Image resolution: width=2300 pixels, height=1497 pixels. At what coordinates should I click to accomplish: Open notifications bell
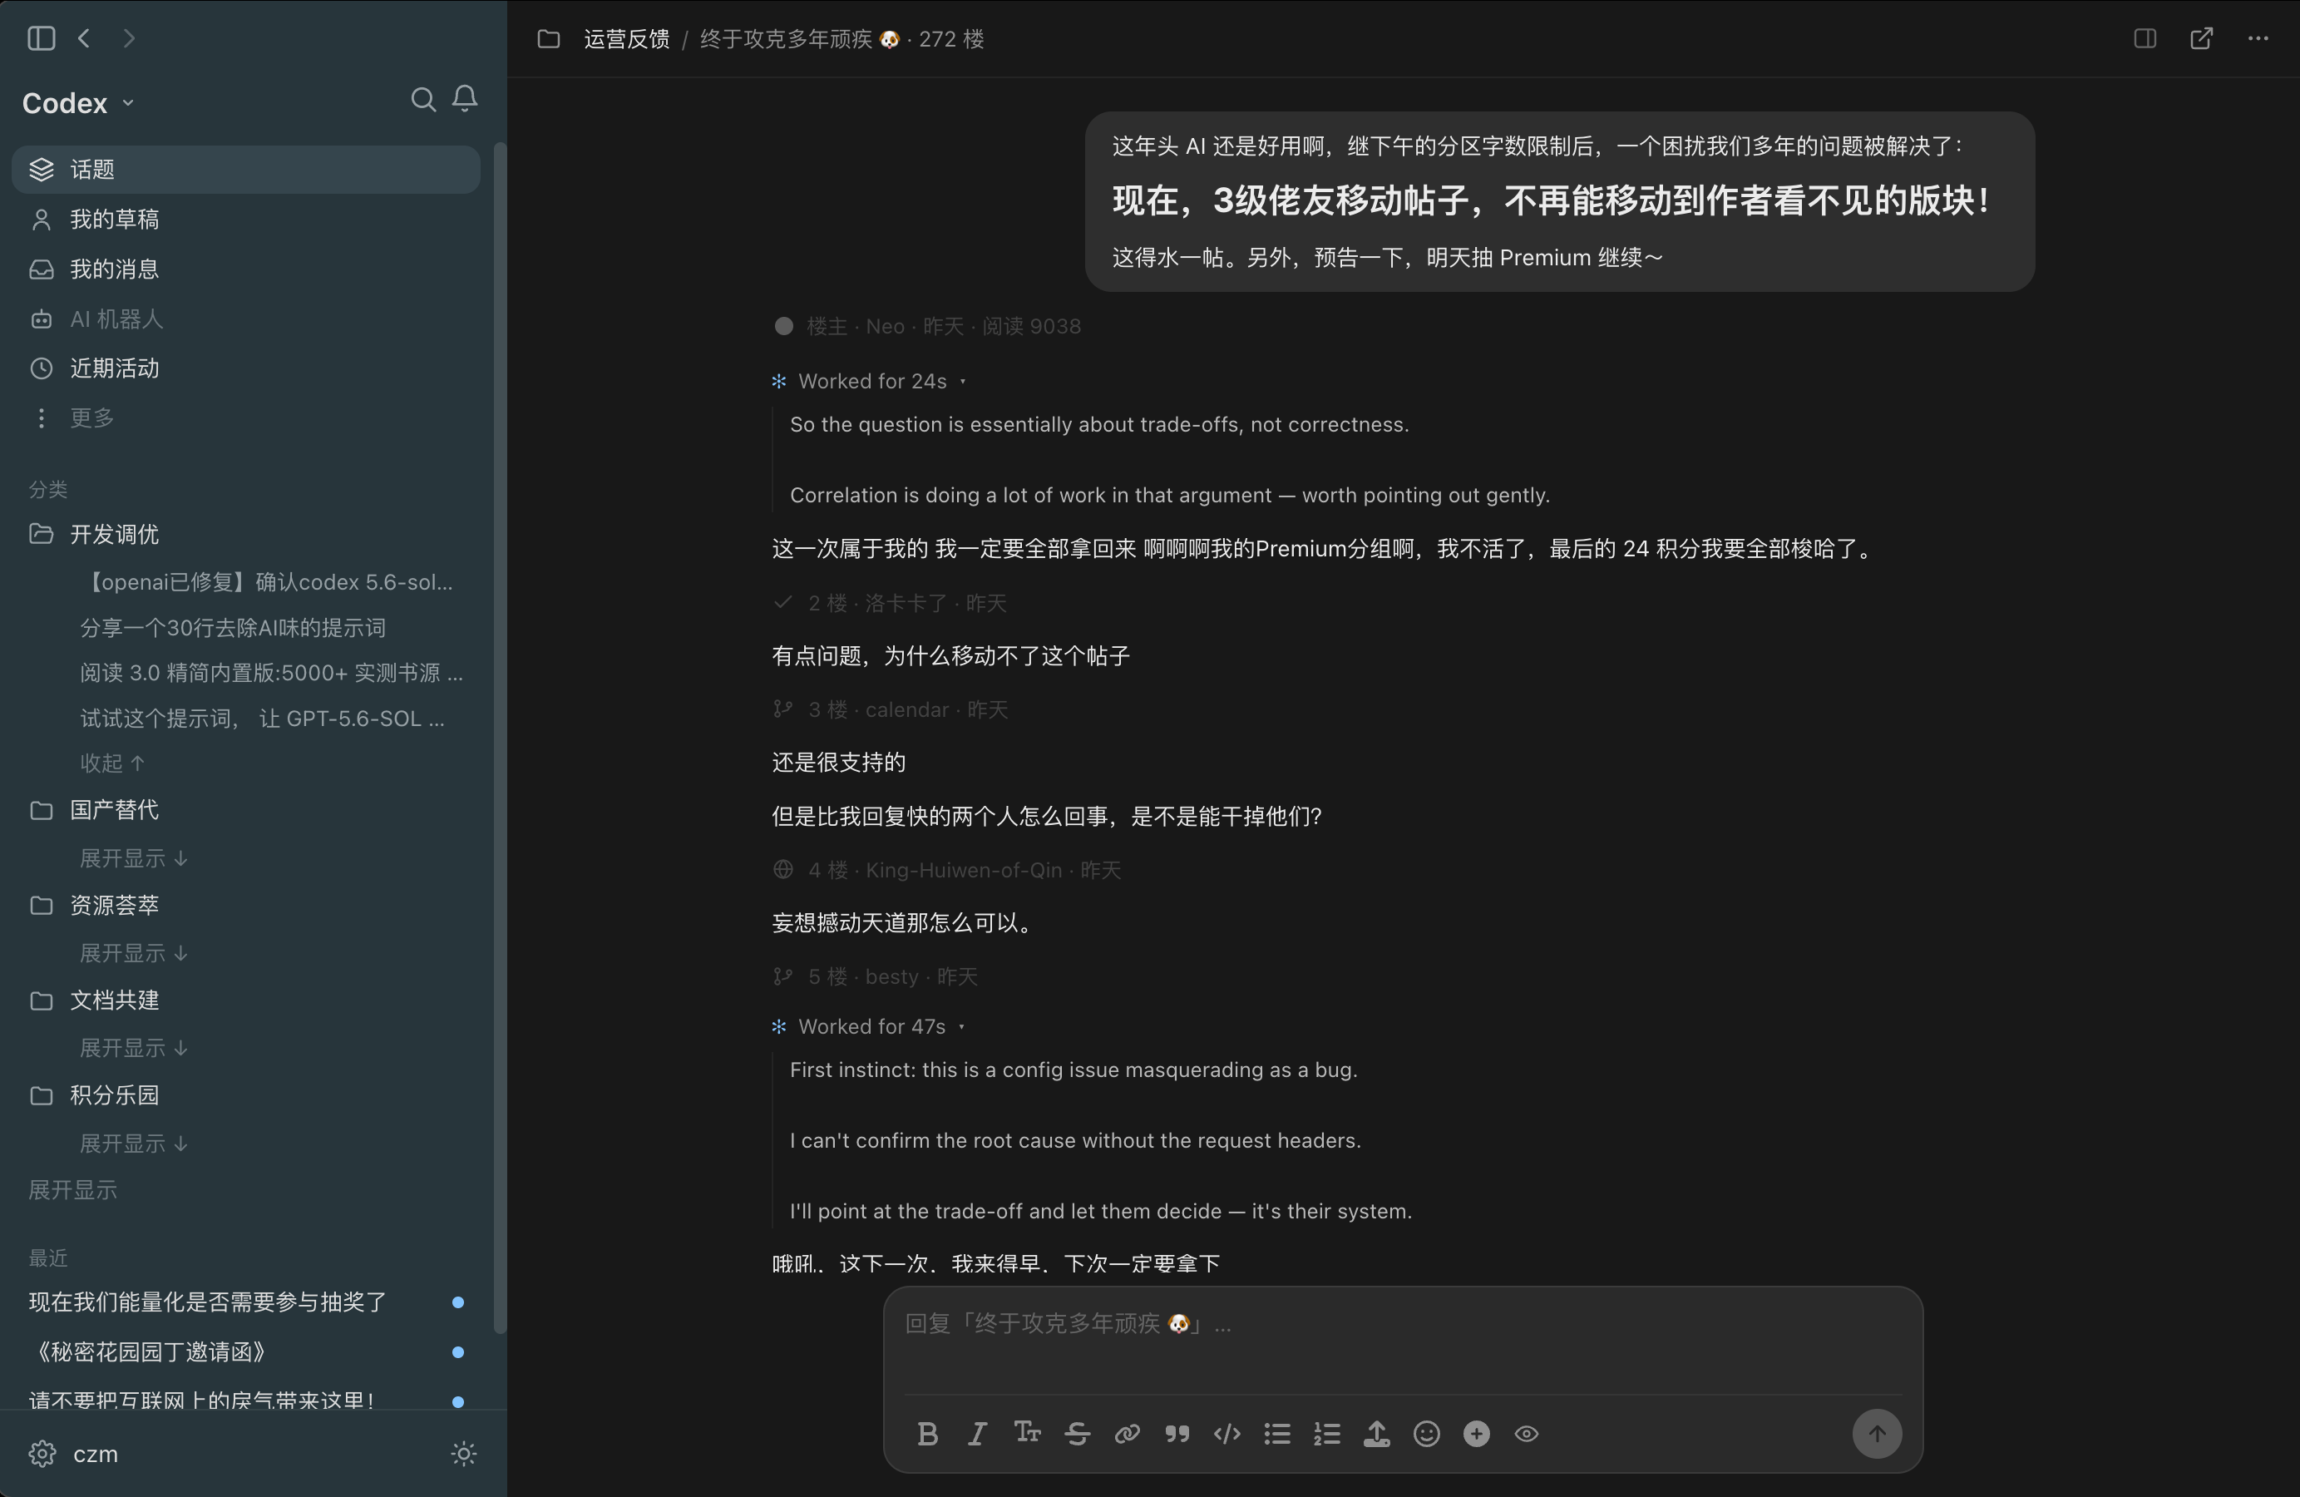pos(465,99)
